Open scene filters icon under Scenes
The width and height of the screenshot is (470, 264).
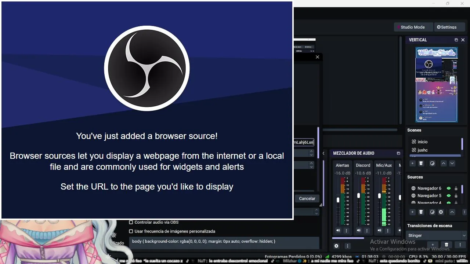(432, 164)
